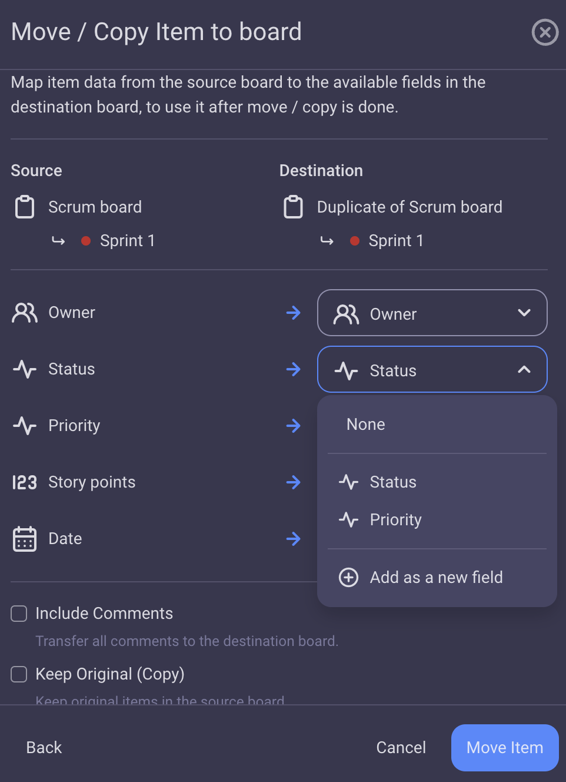Enable the Include Comments checkbox
Screen dimensions: 566x782
19,614
